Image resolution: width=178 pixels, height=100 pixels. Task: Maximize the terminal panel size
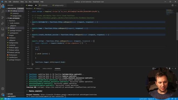click(x=172, y=69)
